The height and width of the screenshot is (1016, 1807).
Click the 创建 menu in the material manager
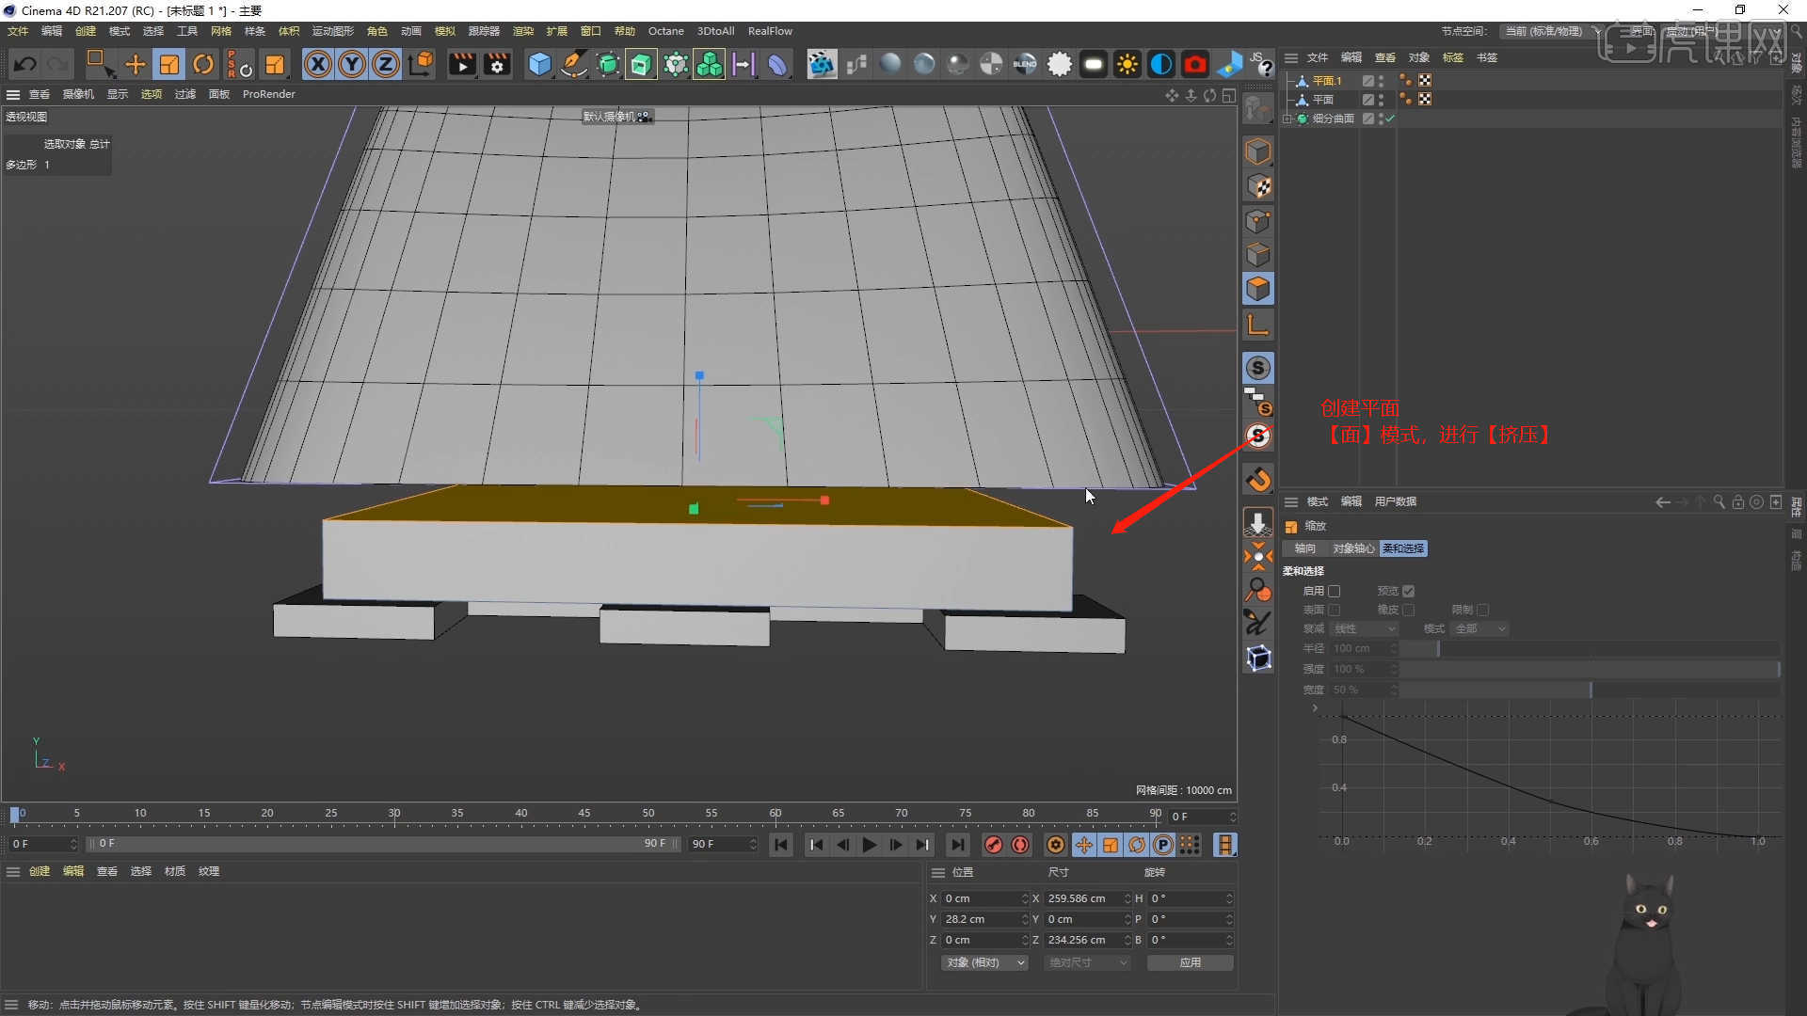point(40,871)
